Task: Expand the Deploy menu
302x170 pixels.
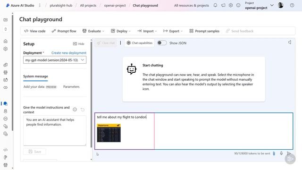Action: point(121,31)
